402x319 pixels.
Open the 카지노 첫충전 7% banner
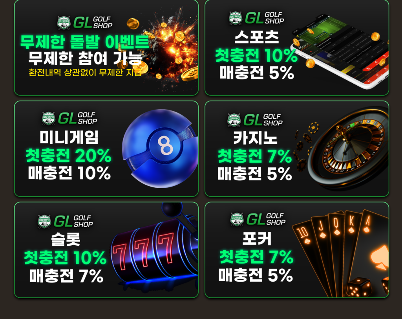point(297,149)
